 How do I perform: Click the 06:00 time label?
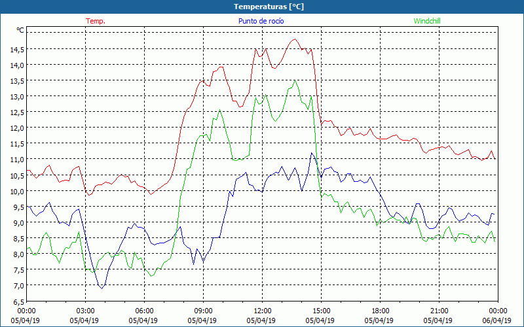pyautogui.click(x=144, y=311)
